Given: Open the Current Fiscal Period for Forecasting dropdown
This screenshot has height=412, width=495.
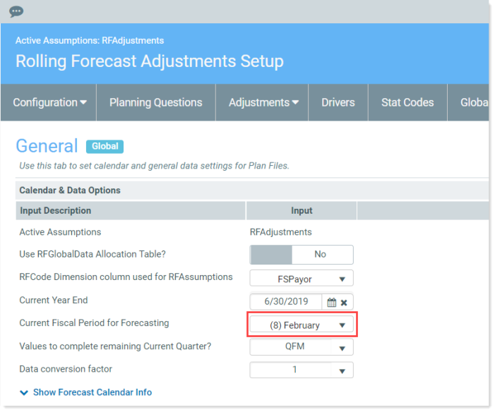Looking at the screenshot, I should click(x=302, y=325).
